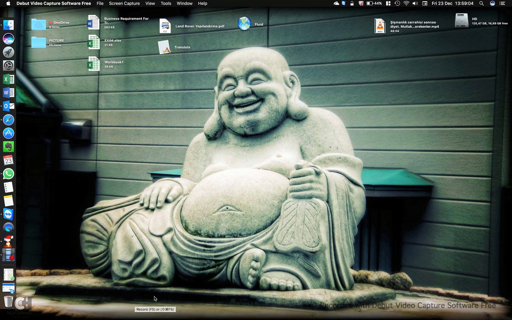Image resolution: width=512 pixels, height=320 pixels.
Task: Select the Fluid globe icon
Action: tap(244, 24)
